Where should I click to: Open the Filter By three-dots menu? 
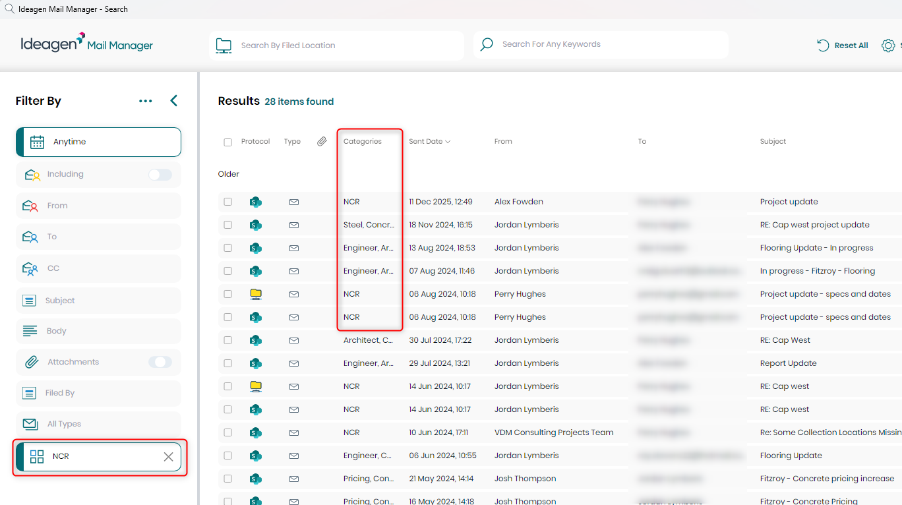pos(146,101)
